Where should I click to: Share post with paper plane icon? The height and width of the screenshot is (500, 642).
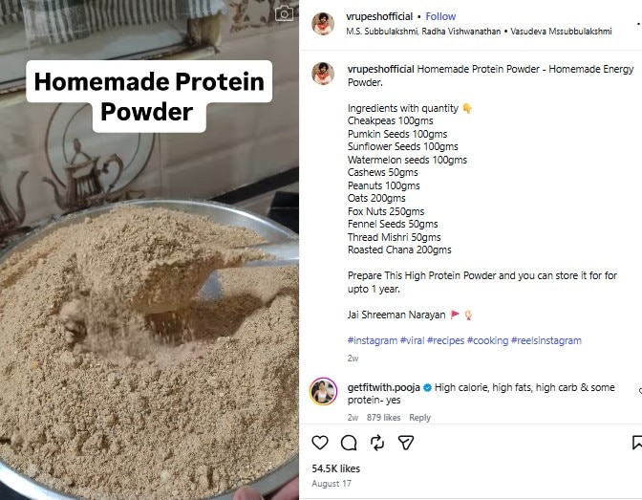[x=406, y=443]
